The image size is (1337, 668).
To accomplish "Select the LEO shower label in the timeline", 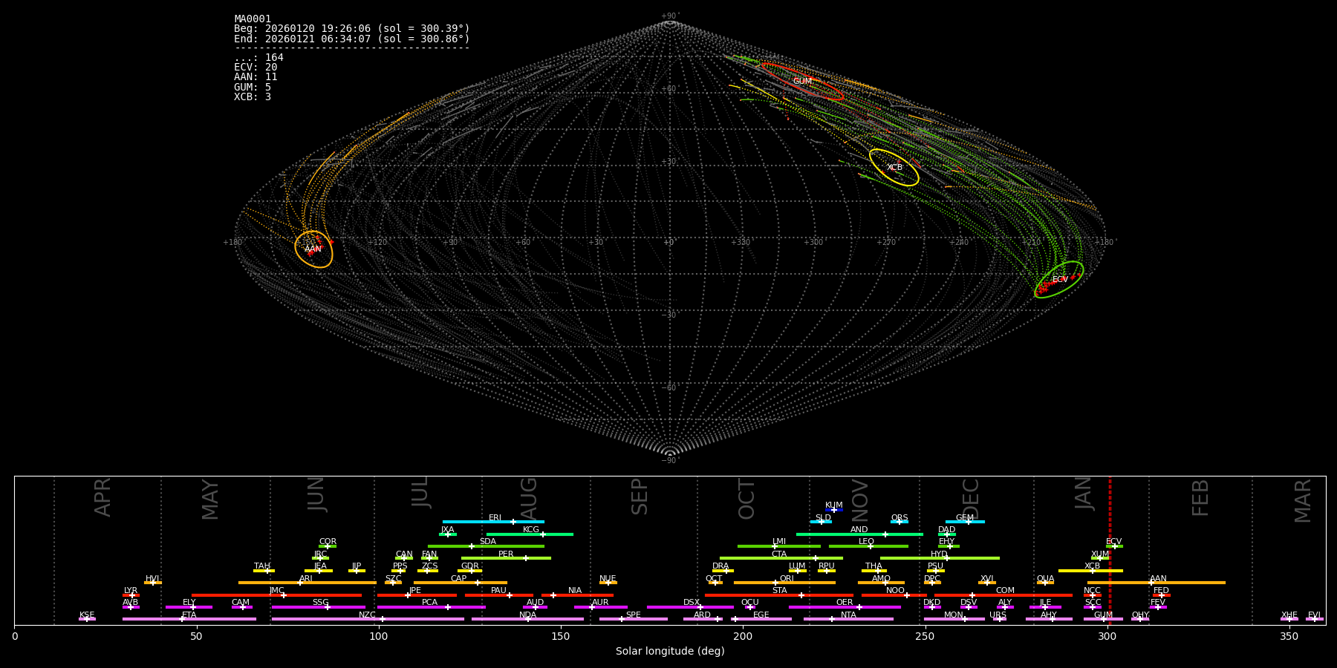I will (x=866, y=542).
